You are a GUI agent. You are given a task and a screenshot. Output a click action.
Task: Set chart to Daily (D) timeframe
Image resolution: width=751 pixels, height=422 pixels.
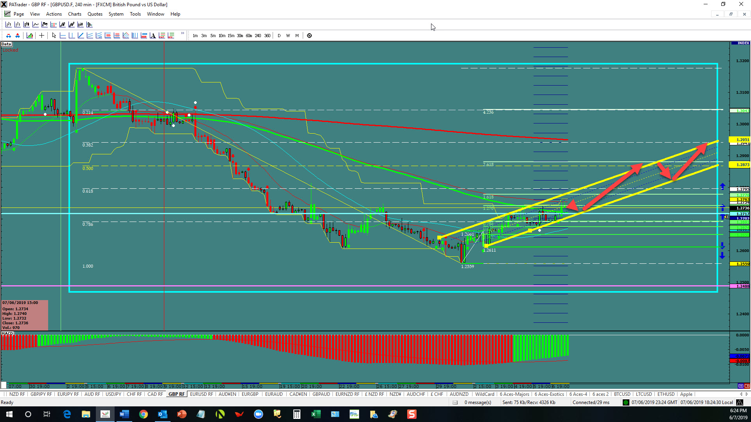279,36
